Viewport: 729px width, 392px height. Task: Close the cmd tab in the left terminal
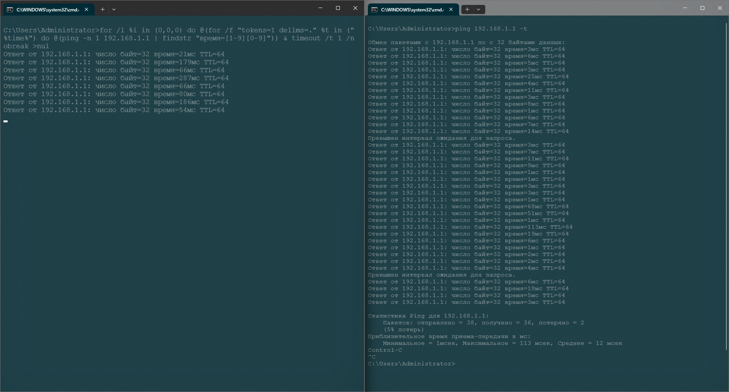[x=87, y=9]
